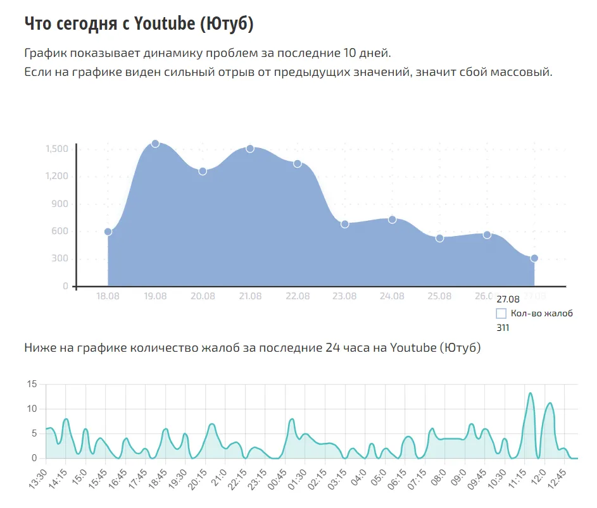Viewport: 597px width, 508px height.
Task: Click x-axis label 22.08
Action: (298, 296)
